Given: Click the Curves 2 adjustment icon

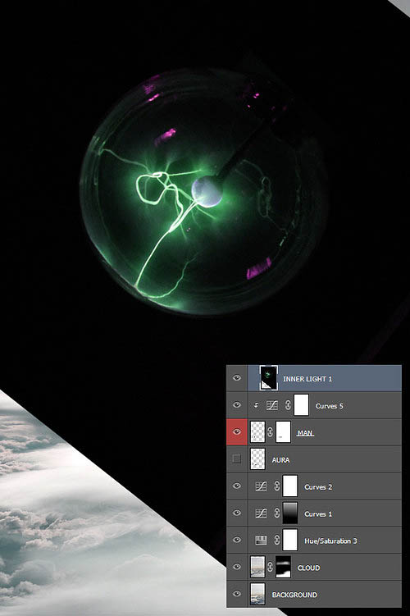Looking at the screenshot, I should point(261,486).
